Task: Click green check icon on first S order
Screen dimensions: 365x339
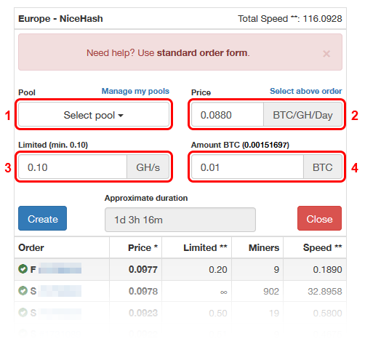Action: click(23, 291)
